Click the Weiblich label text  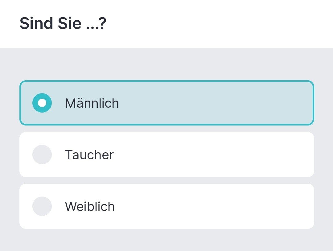click(x=90, y=206)
